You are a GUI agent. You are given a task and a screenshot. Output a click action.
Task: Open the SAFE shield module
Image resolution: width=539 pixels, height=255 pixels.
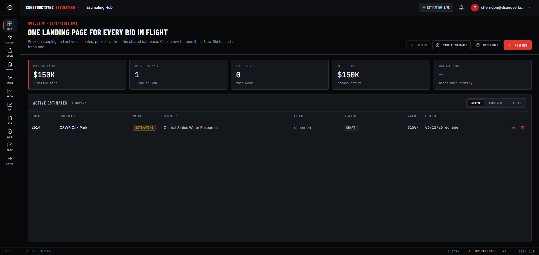click(x=10, y=133)
